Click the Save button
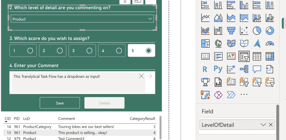Image resolution: width=286 pixels, height=140 pixels. 60,103
